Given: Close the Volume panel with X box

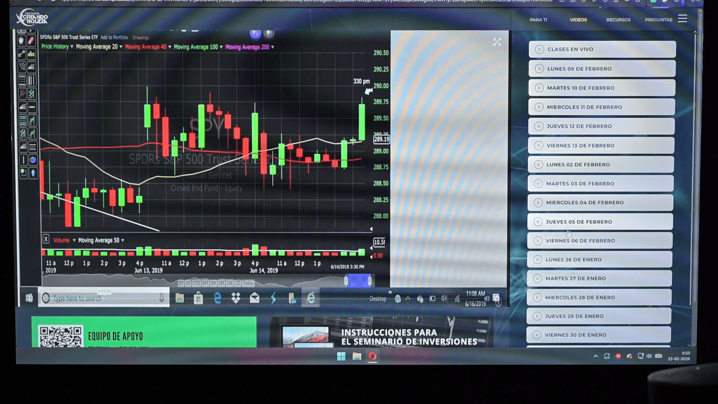Looking at the screenshot, I should click(x=46, y=239).
